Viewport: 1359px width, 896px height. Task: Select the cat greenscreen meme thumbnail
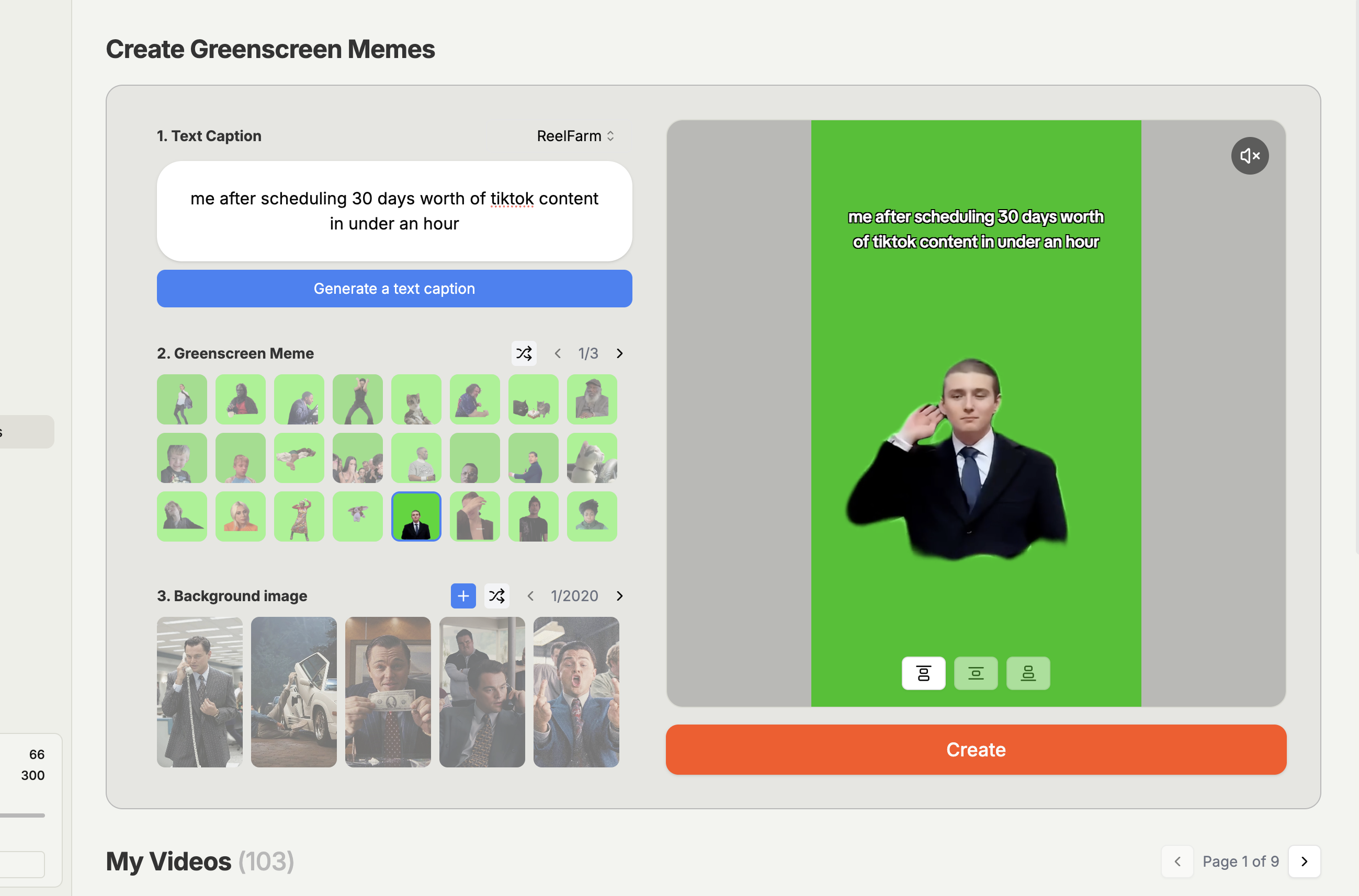coord(416,399)
